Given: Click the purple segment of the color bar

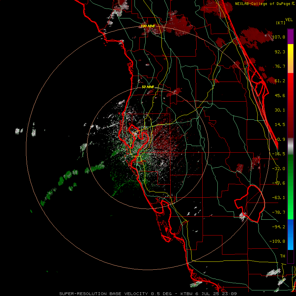Looking at the screenshot, I should point(290,37).
